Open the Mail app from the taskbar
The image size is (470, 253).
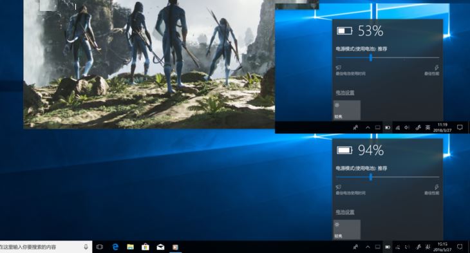pyautogui.click(x=160, y=247)
